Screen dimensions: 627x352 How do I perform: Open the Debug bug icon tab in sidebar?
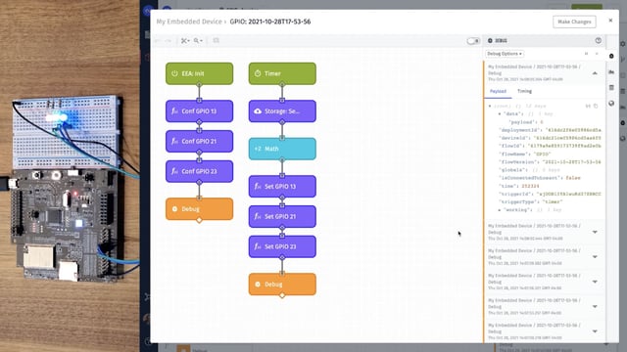point(611,56)
